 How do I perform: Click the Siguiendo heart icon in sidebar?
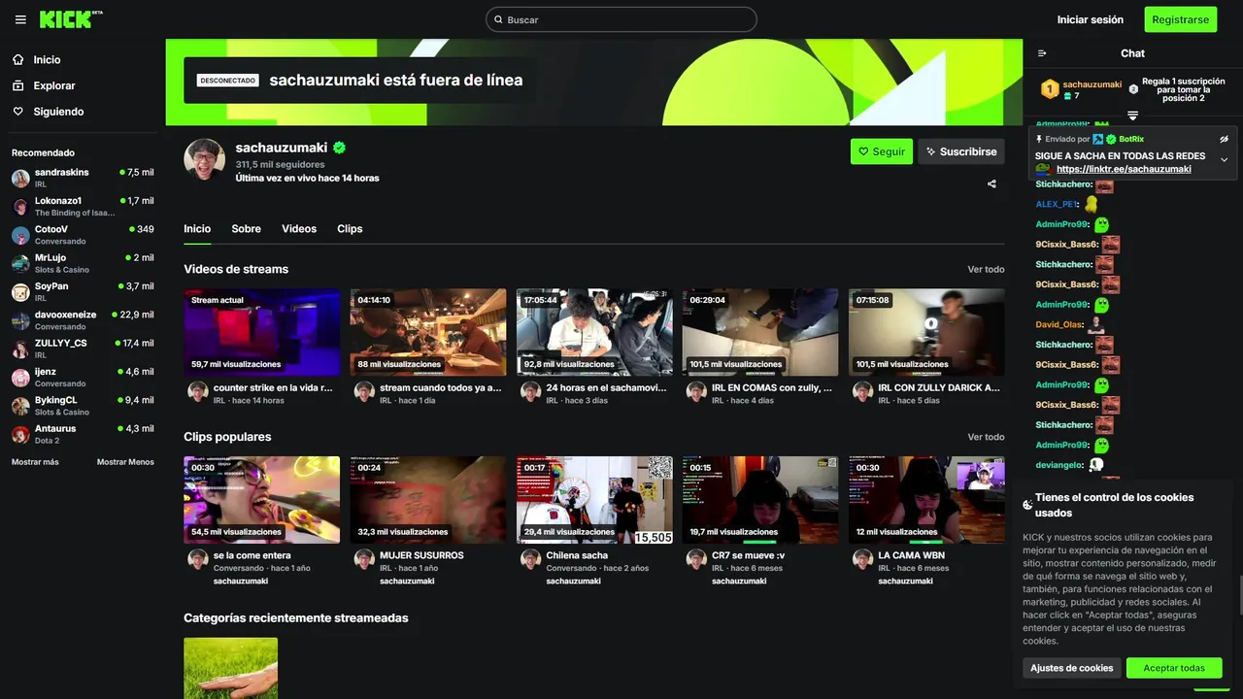18,112
